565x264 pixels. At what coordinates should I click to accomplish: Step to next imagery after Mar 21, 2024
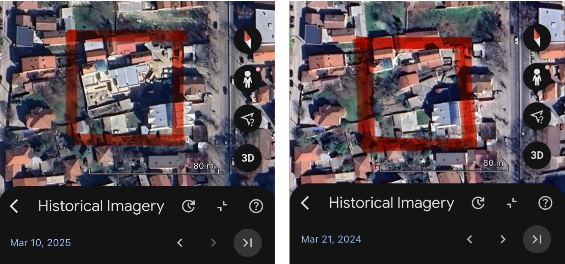click(503, 239)
